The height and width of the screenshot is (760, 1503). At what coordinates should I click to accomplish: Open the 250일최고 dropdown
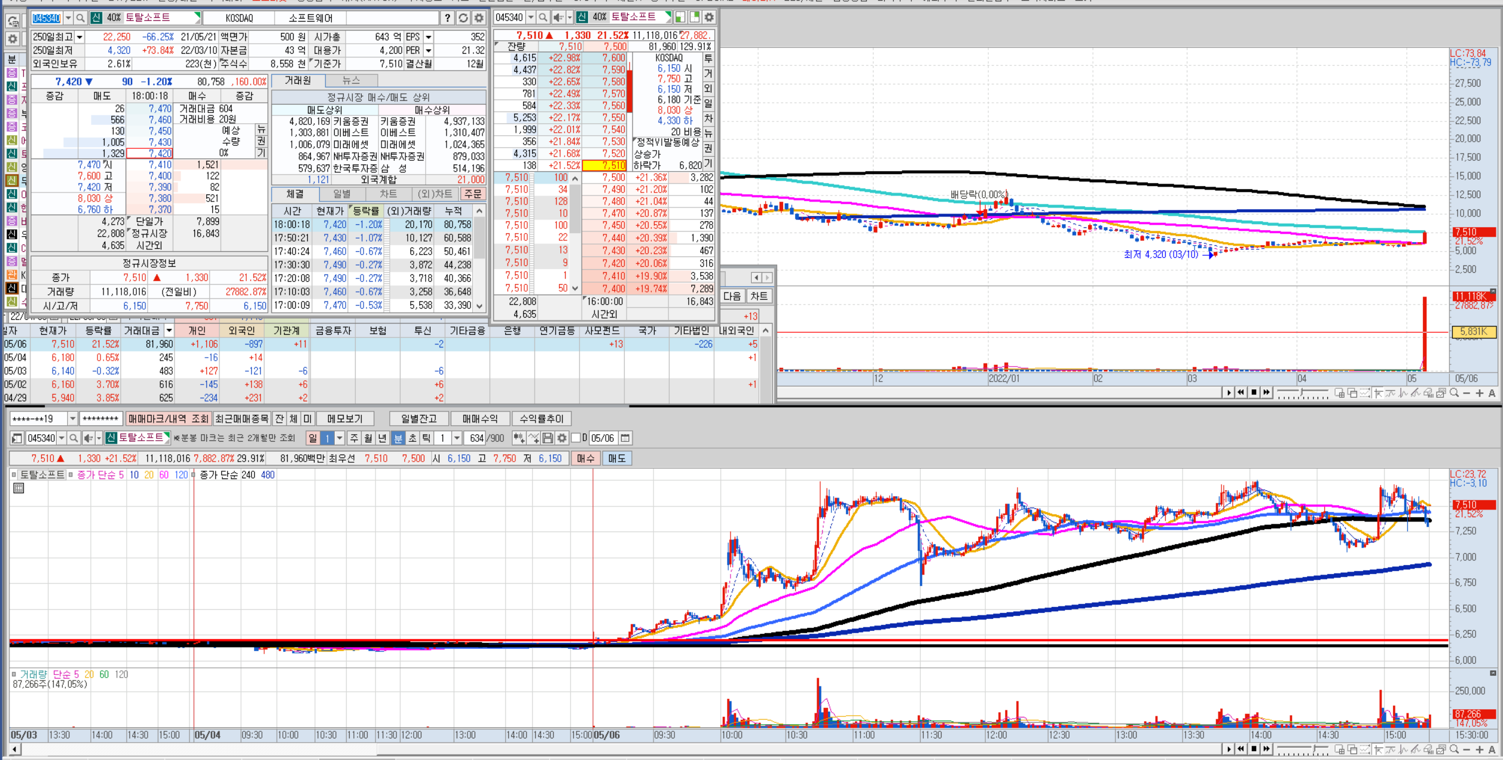(79, 37)
